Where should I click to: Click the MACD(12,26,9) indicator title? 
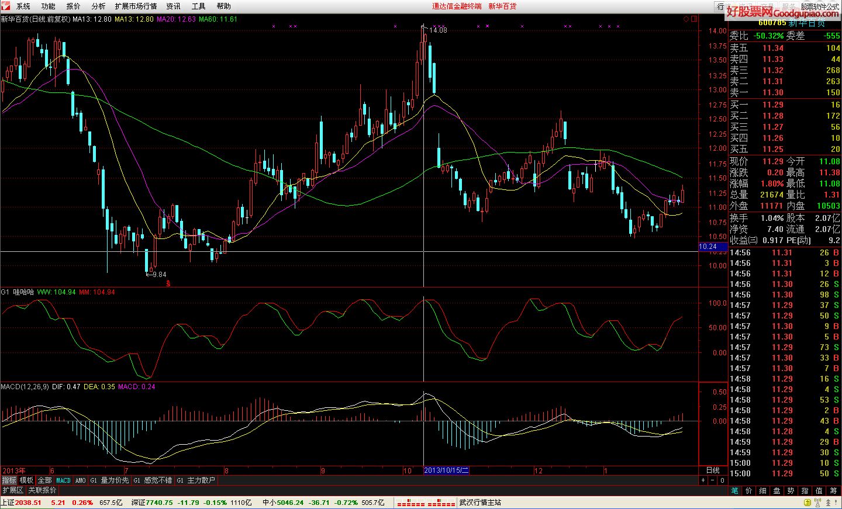[x=25, y=387]
